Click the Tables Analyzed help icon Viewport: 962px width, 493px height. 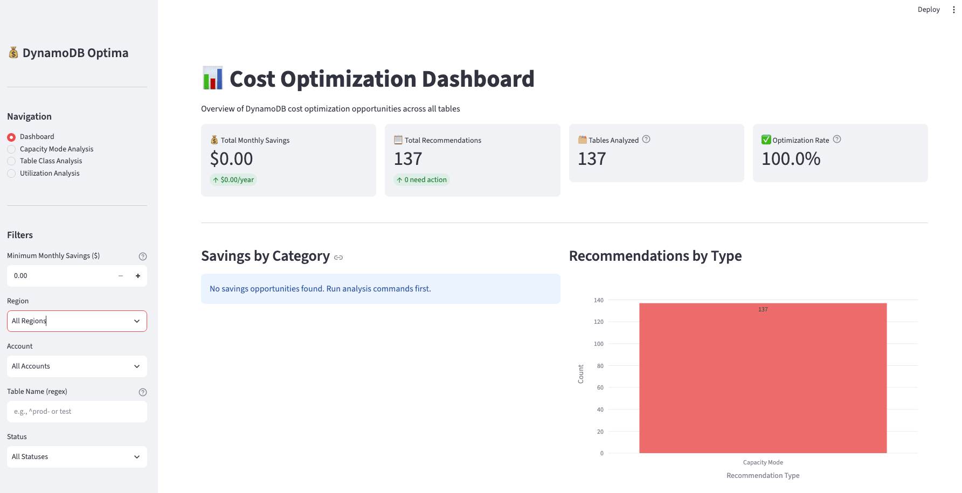[646, 139]
